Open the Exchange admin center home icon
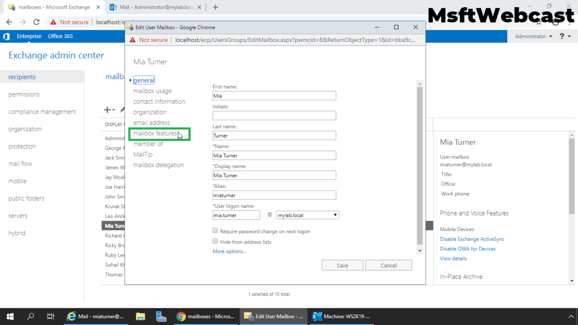This screenshot has width=578, height=325. (x=6, y=36)
